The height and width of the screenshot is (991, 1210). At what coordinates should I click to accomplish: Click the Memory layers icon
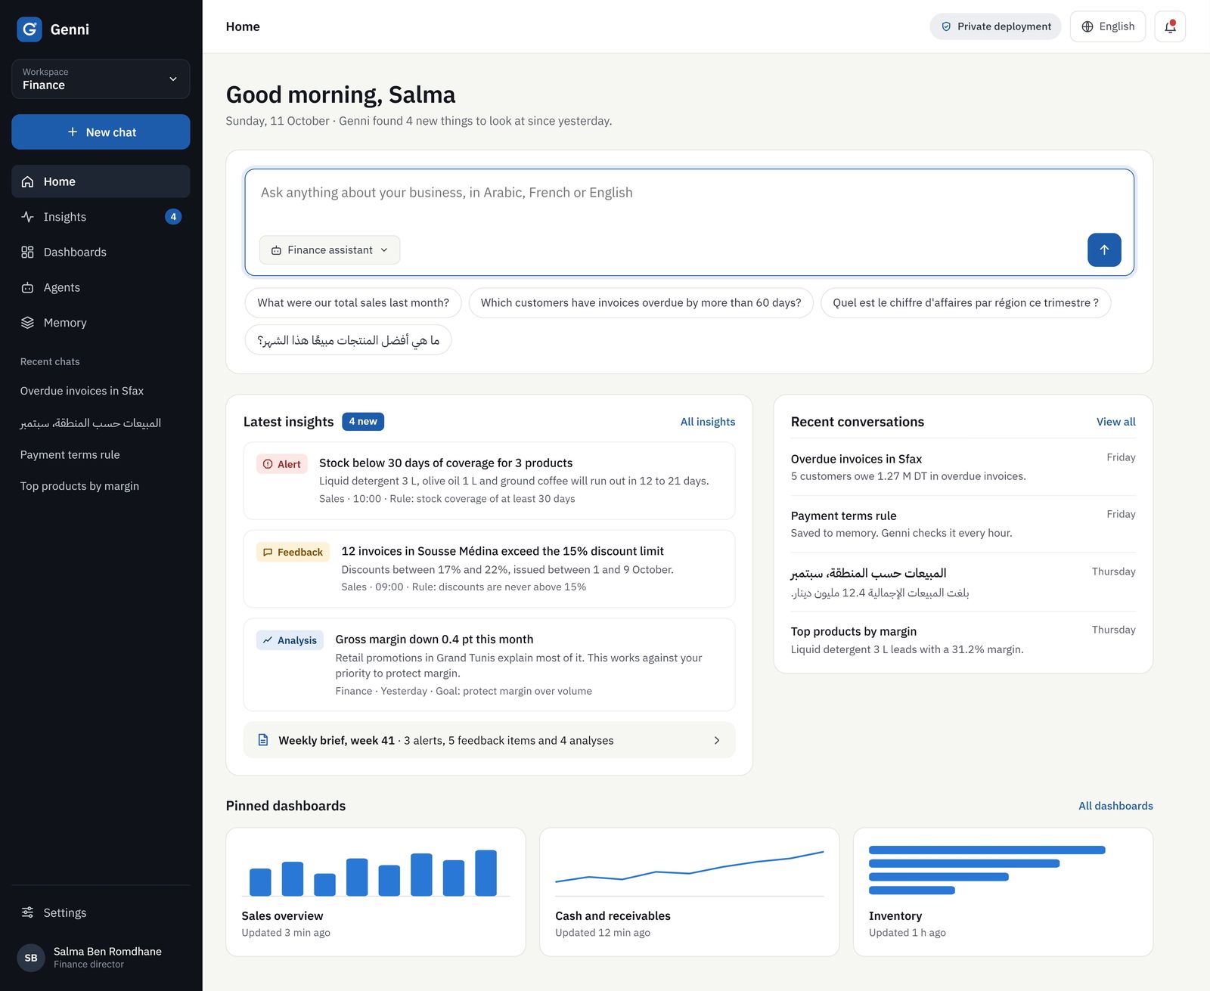[x=28, y=323]
